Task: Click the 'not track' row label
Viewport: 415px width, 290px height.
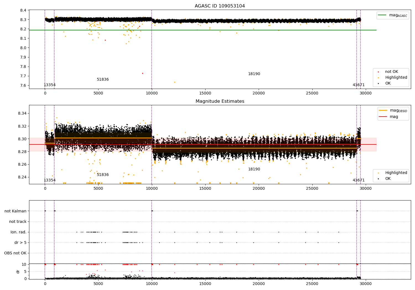Action: click(18, 222)
